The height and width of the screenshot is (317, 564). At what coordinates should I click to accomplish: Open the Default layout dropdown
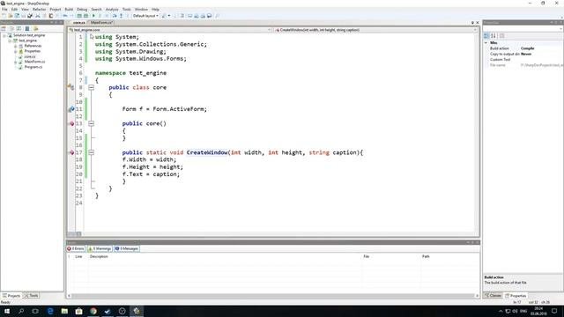[x=145, y=16]
